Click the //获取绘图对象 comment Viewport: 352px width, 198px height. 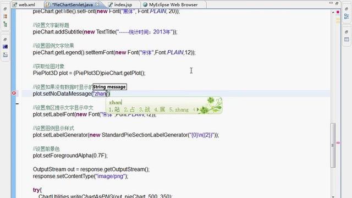point(49,67)
